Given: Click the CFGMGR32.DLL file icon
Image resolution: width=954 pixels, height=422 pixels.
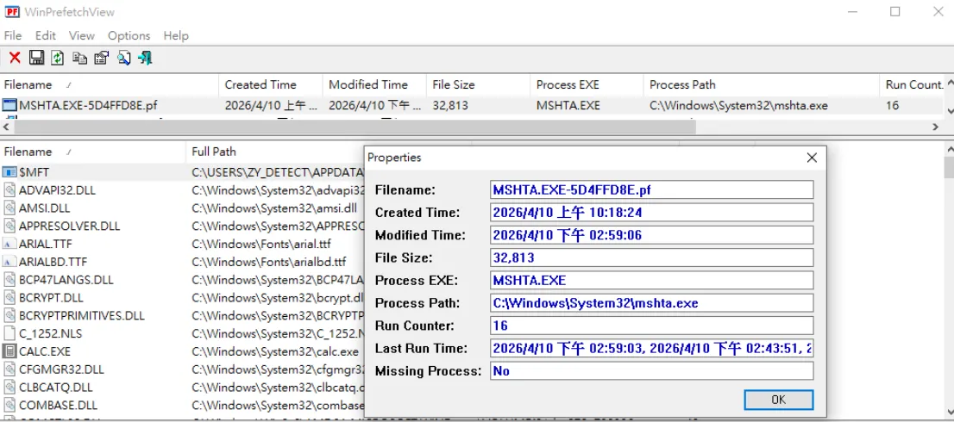Looking at the screenshot, I should click(x=9, y=369).
